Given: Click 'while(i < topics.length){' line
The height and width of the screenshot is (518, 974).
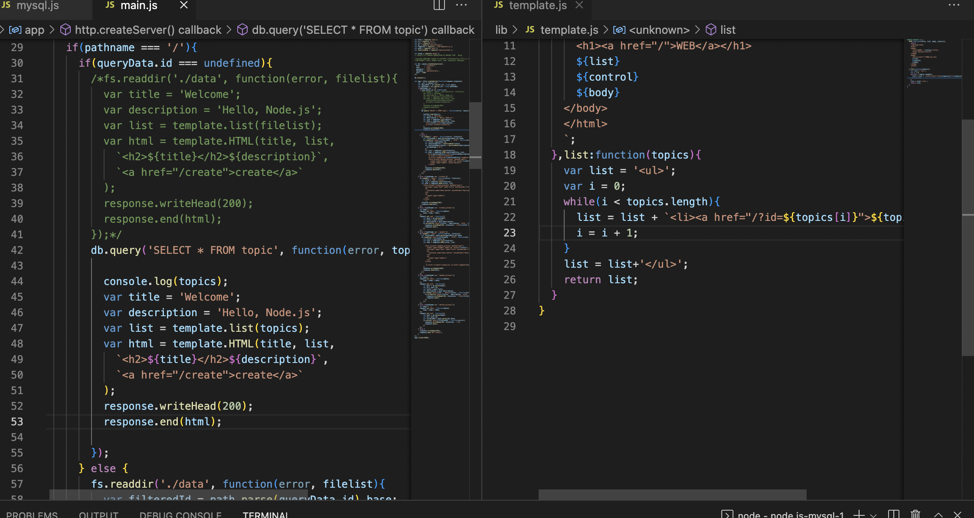Looking at the screenshot, I should pos(641,202).
